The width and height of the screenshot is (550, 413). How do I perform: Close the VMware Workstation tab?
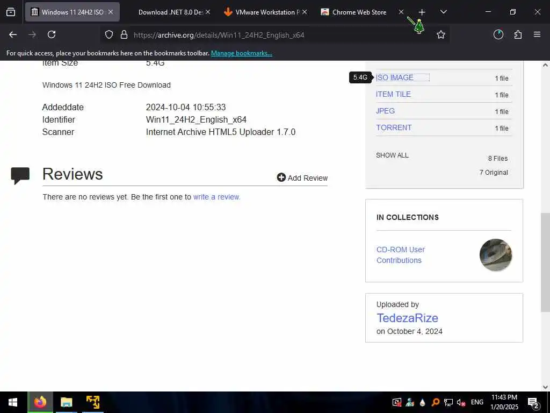305,12
